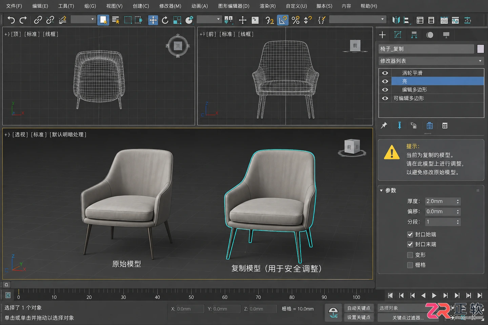Click the Percent Snap toggle icon
488x325 pixels.
[296, 20]
